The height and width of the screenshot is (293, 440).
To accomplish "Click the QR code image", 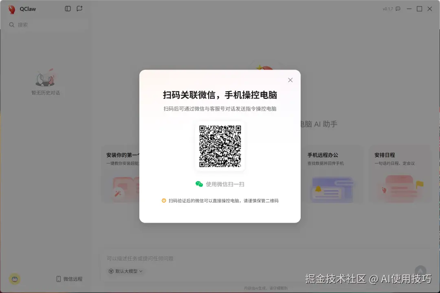I will coord(220,146).
